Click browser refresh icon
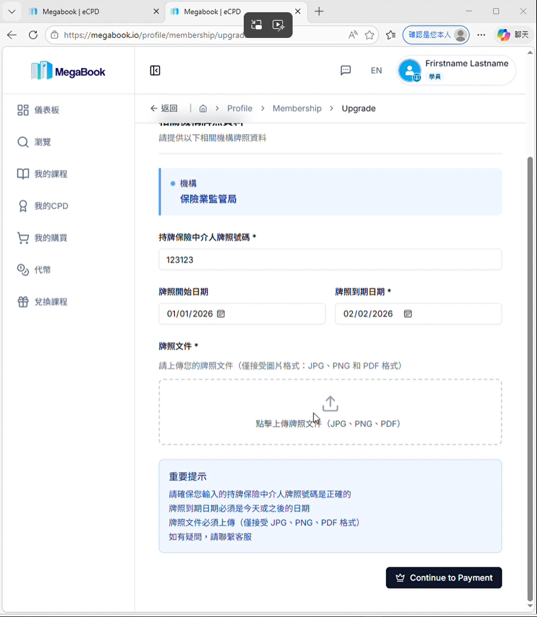 point(33,35)
